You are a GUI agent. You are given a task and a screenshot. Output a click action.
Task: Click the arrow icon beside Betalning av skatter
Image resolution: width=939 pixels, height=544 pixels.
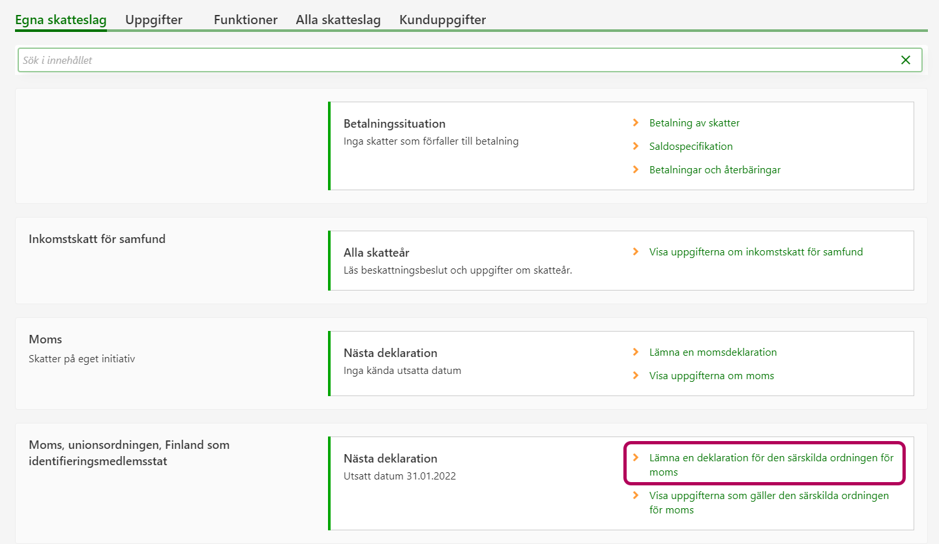[x=636, y=122]
